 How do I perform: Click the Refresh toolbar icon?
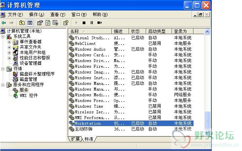[x=48, y=23]
